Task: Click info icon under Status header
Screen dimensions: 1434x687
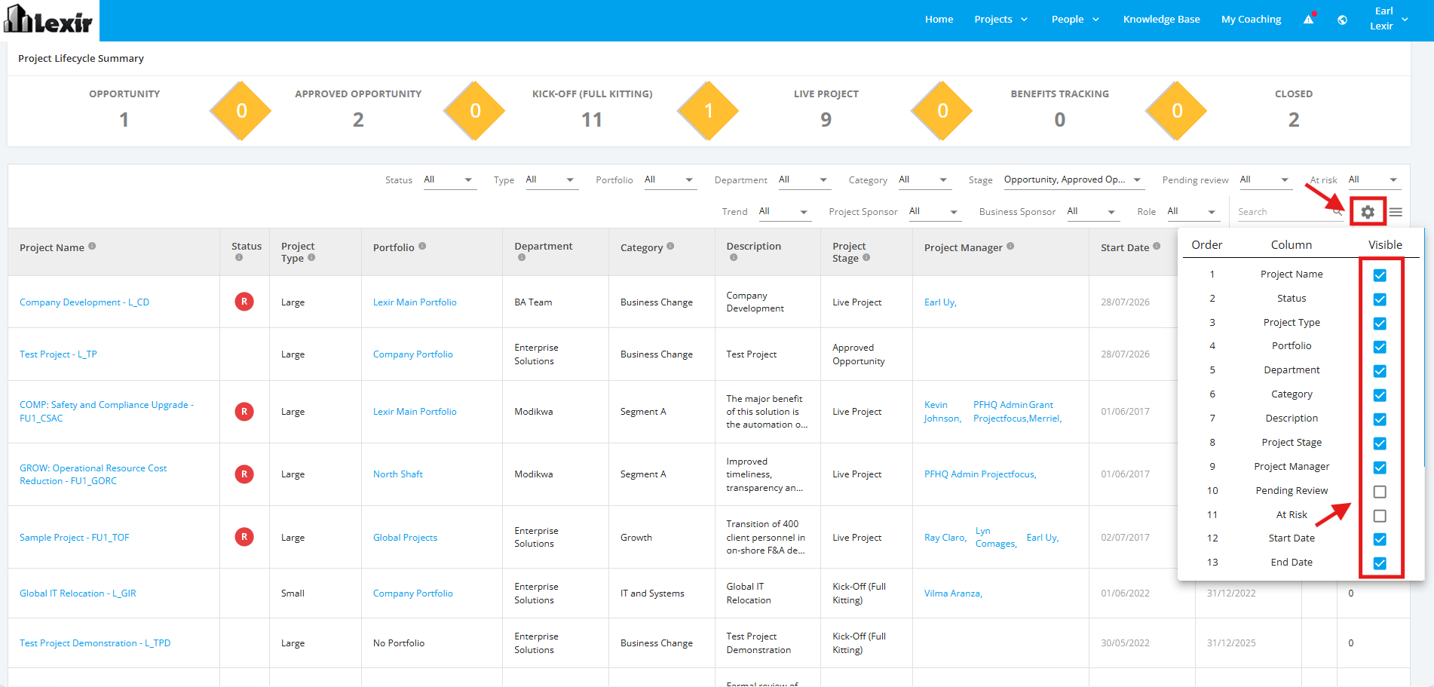Action: [239, 257]
